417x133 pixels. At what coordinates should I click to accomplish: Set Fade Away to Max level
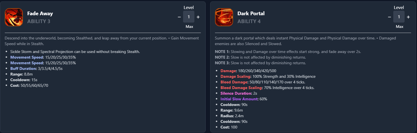[x=189, y=26]
